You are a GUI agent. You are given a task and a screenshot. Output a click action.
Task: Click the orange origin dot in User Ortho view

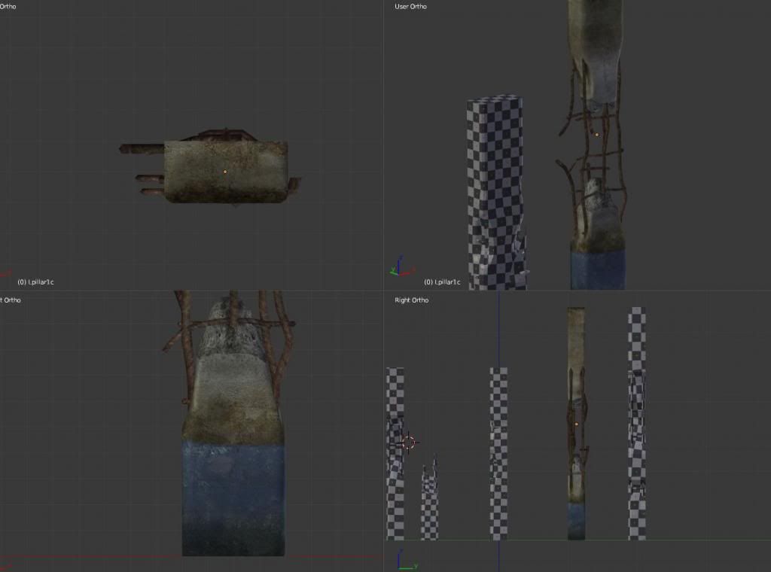point(596,135)
